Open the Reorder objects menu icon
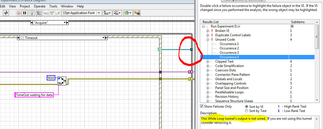The image size is (323, 129). [128, 13]
